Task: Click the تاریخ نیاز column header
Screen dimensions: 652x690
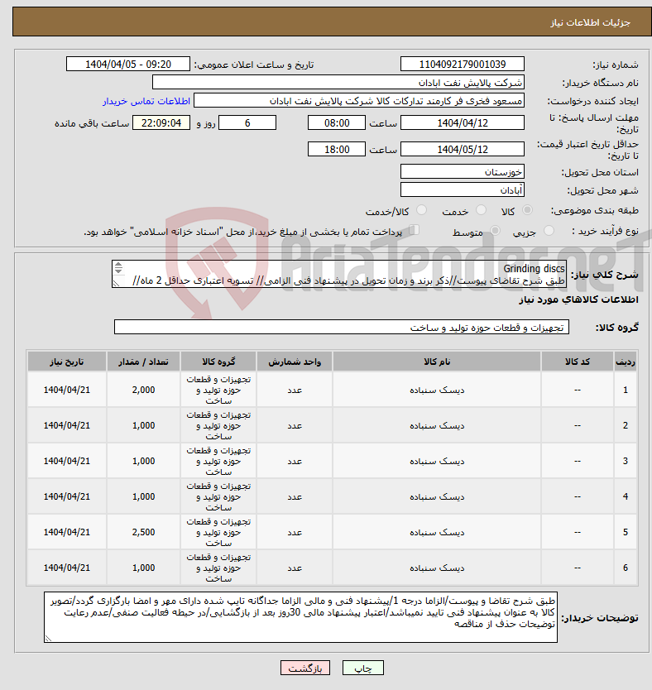Action: point(66,362)
